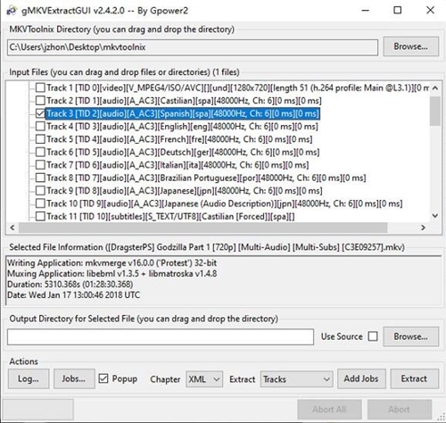Check the Track 4 English audio checkbox

click(x=40, y=127)
